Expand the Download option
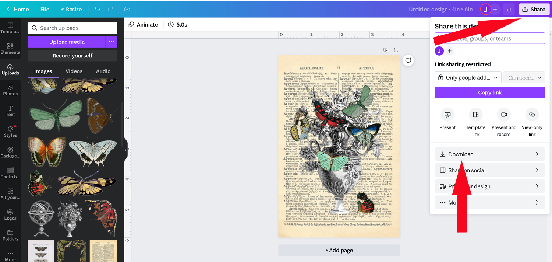Viewport: 552px width, 262px height. [490, 154]
